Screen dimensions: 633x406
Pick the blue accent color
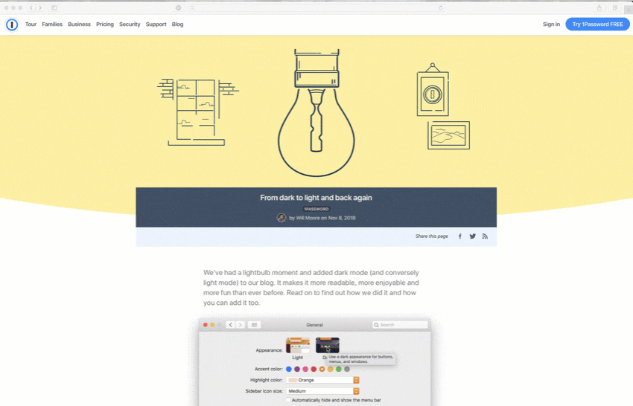[x=289, y=369]
